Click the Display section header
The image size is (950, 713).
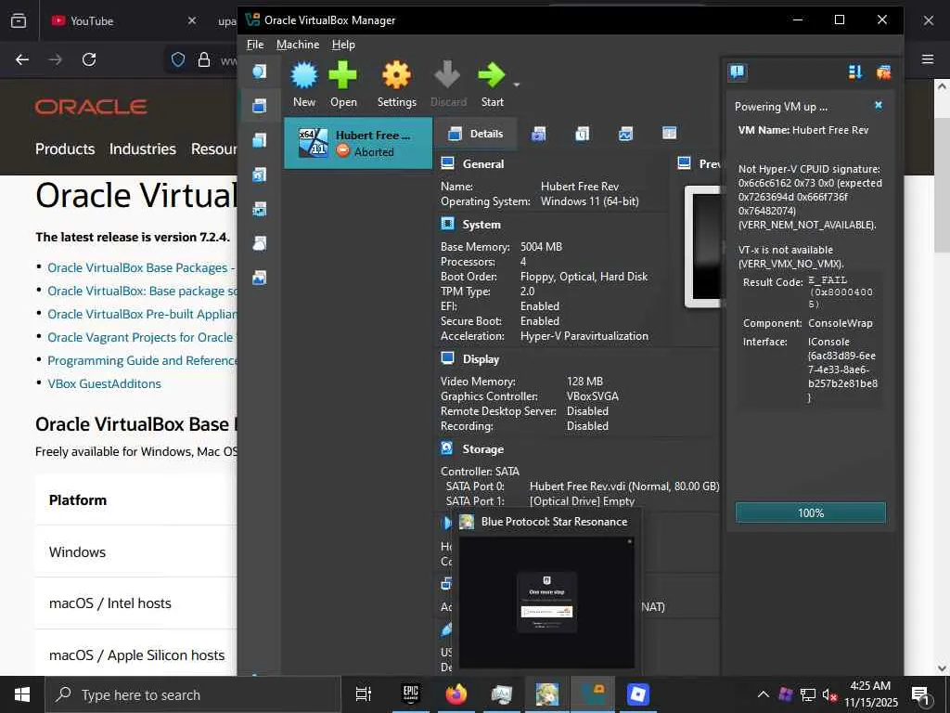[x=481, y=359]
